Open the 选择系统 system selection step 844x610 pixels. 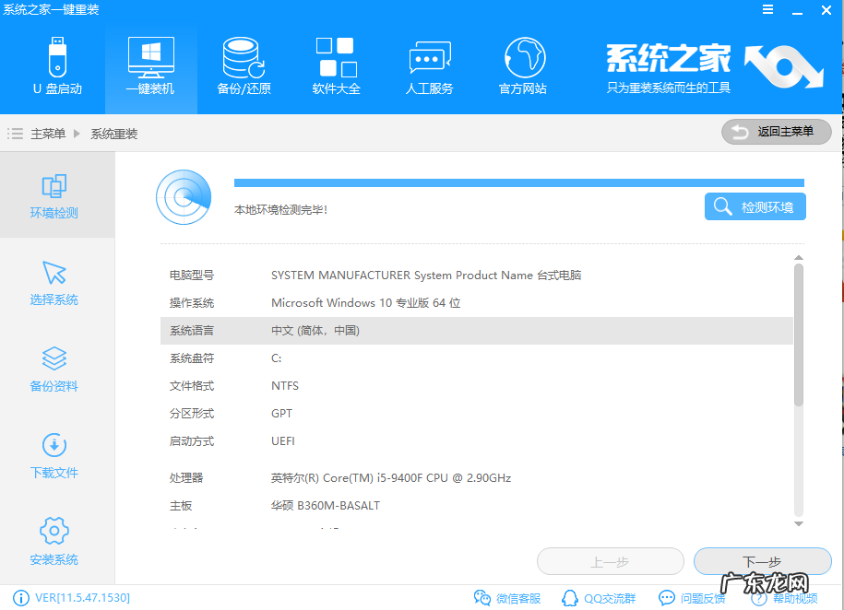tap(53, 281)
